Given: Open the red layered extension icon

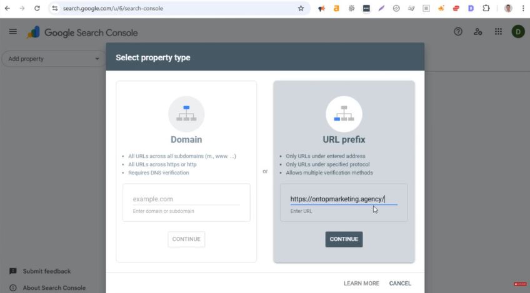Looking at the screenshot, I should click(456, 9).
